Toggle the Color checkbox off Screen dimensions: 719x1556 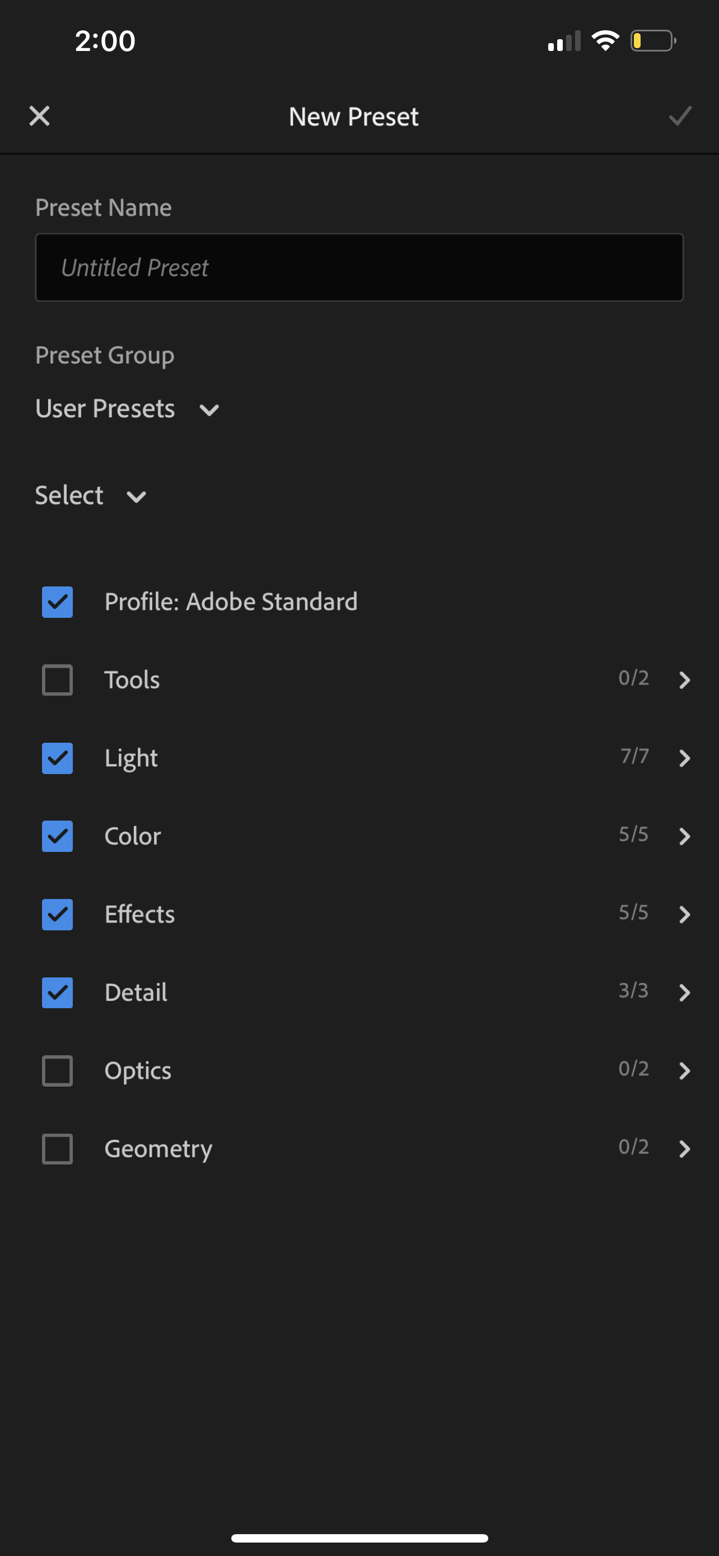coord(57,836)
